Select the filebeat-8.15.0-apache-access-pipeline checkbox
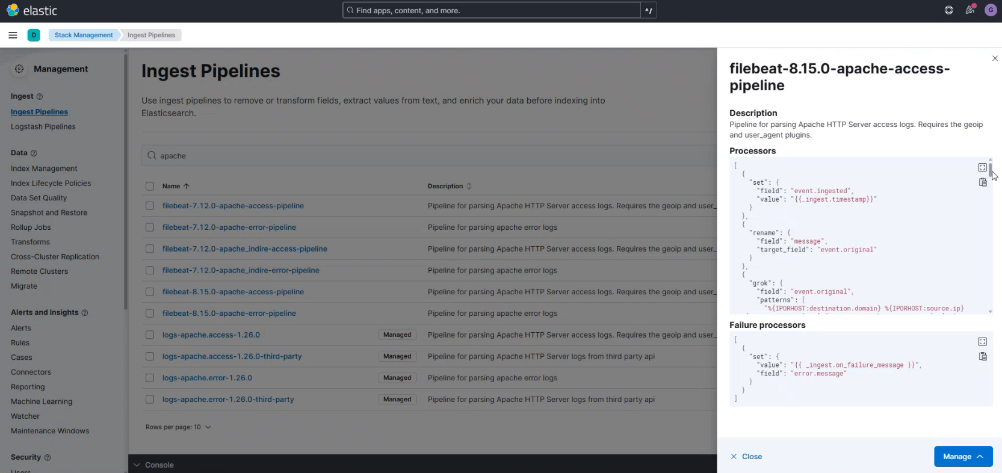The height and width of the screenshot is (473, 1002). (x=150, y=292)
